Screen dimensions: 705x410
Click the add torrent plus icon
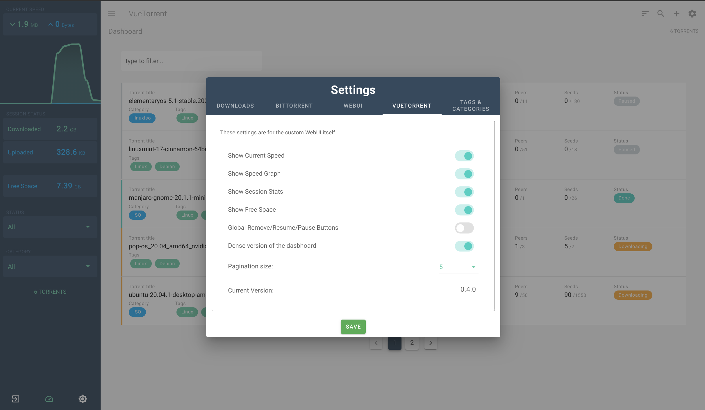pos(677,13)
